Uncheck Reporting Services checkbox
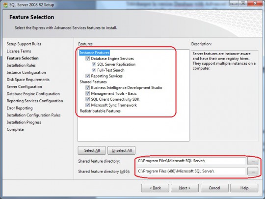Screen dimensions: 265x199 click(x=87, y=76)
